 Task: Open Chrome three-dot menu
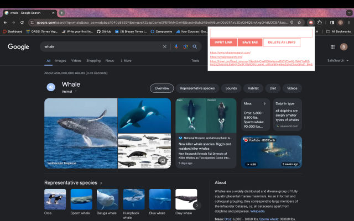[x=349, y=23]
